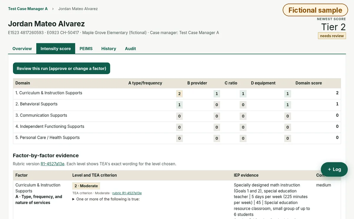The width and height of the screenshot is (354, 219).
Task: Click A type/frequency score in Independent Functioning row
Action: (x=179, y=127)
